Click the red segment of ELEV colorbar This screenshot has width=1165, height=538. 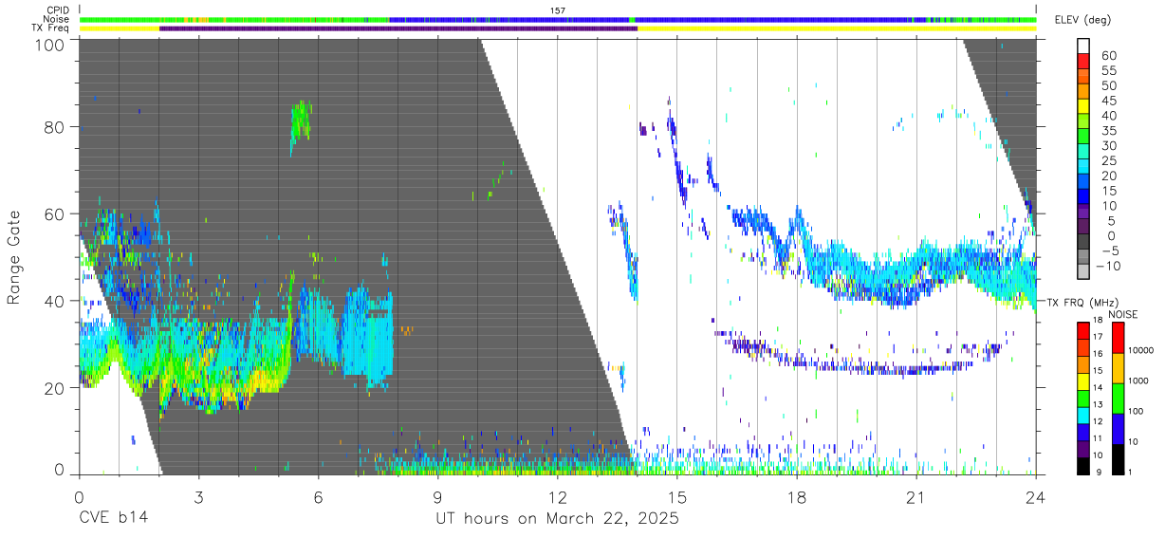(1084, 61)
